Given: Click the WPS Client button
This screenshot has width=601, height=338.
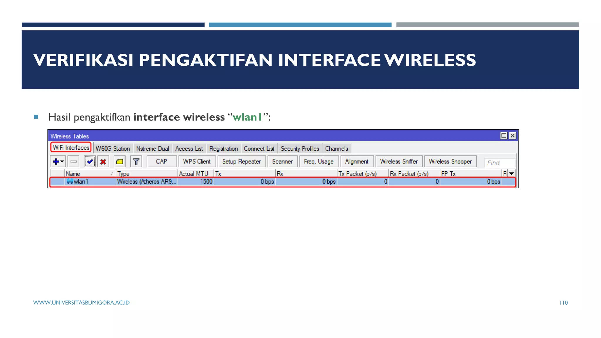Looking at the screenshot, I should pyautogui.click(x=197, y=161).
